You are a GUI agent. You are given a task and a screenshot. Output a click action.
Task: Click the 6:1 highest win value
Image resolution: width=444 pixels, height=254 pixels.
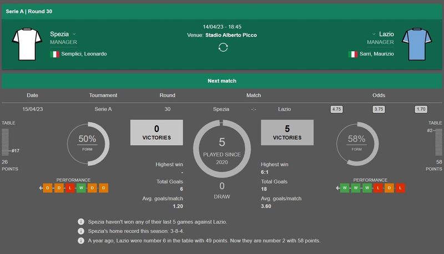(265, 172)
